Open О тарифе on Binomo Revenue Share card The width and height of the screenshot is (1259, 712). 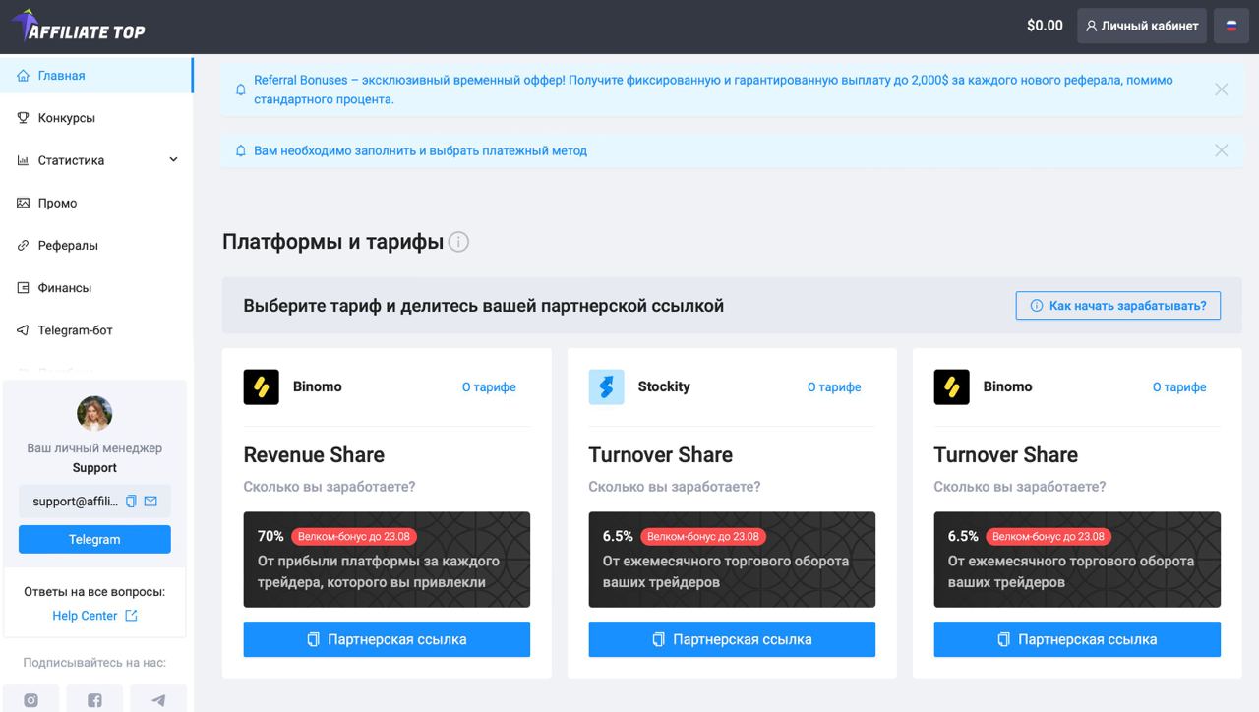489,387
